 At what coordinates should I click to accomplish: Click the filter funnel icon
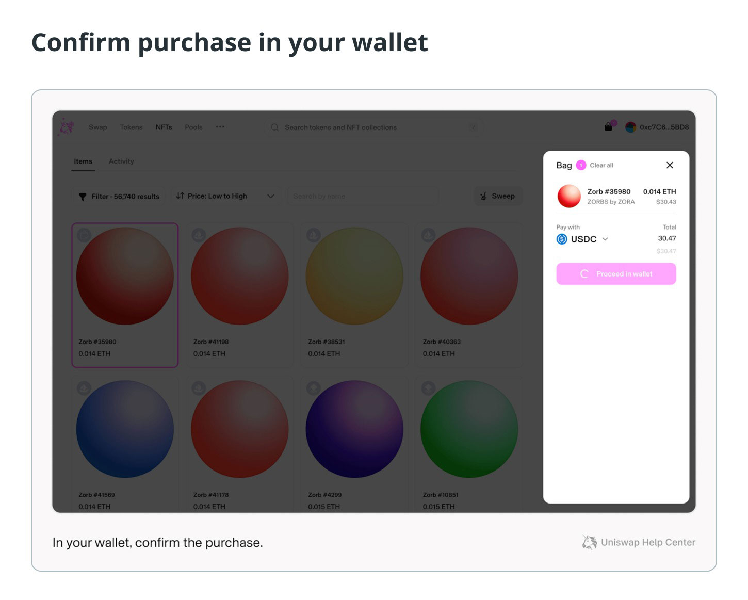coord(83,197)
